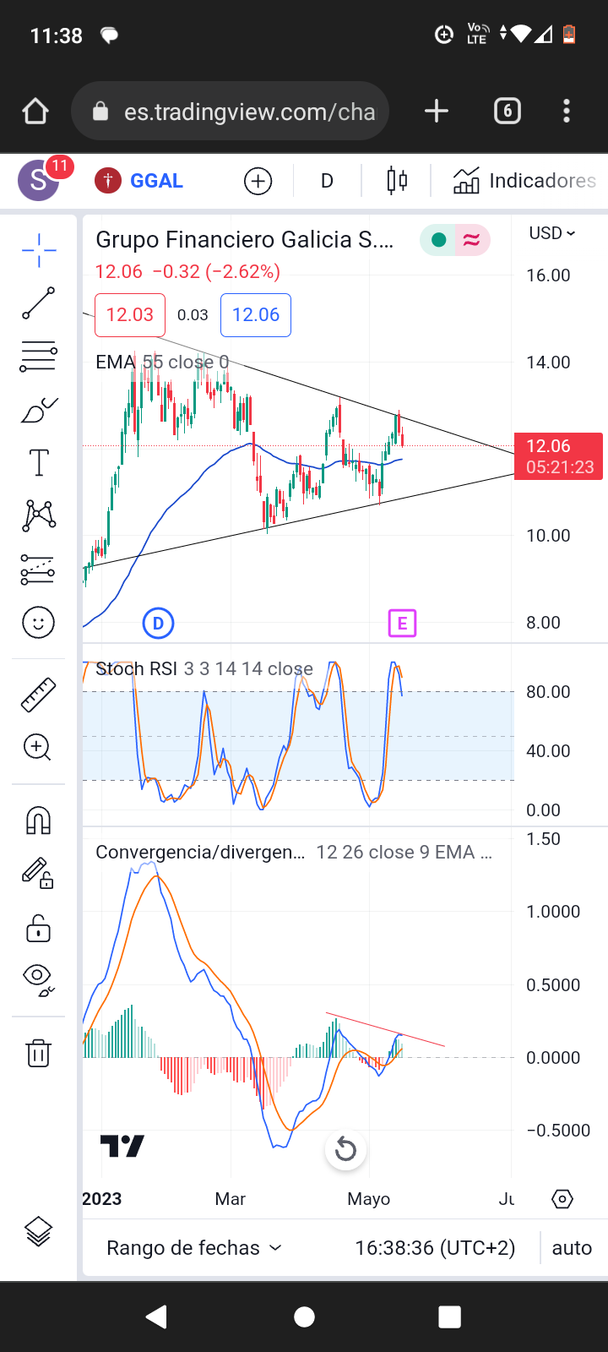Screen dimensions: 608x1352
Task: Open the tab switcher showing 6
Action: tap(507, 111)
